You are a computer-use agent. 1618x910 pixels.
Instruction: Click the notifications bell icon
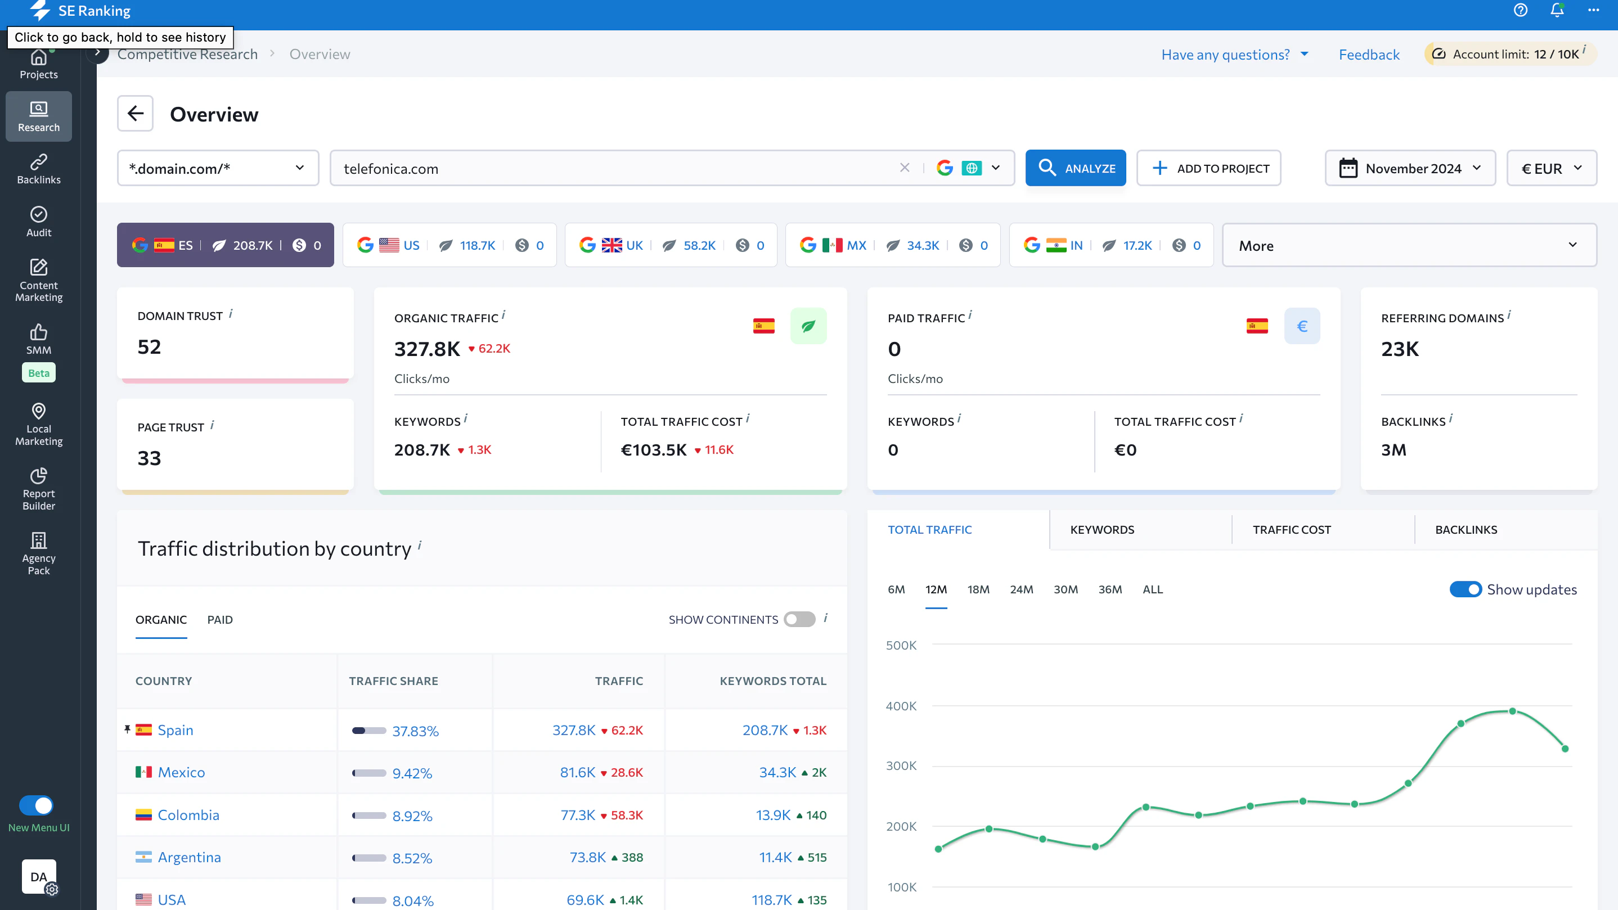tap(1557, 11)
